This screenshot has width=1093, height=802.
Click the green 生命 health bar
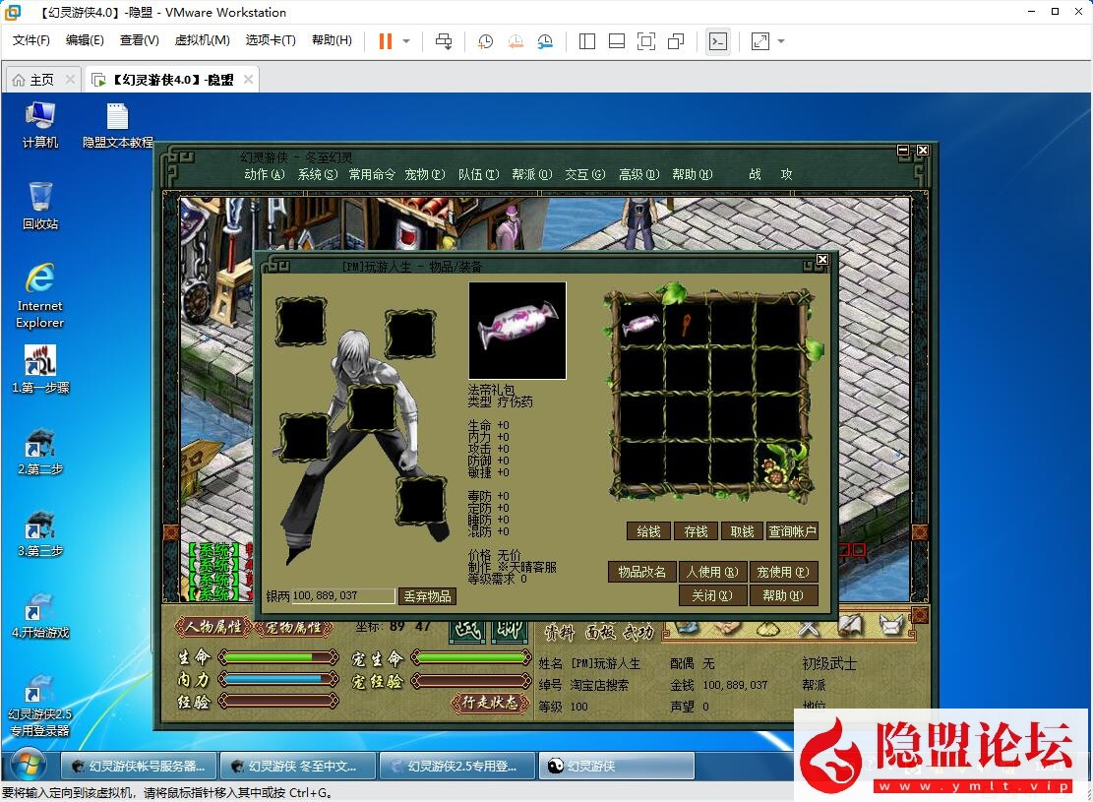click(x=278, y=657)
